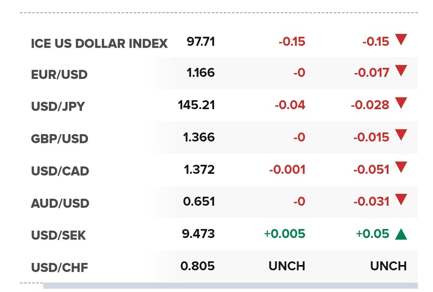Click the red down arrow in EUR/USD row
The width and height of the screenshot is (433, 292).
point(401,71)
